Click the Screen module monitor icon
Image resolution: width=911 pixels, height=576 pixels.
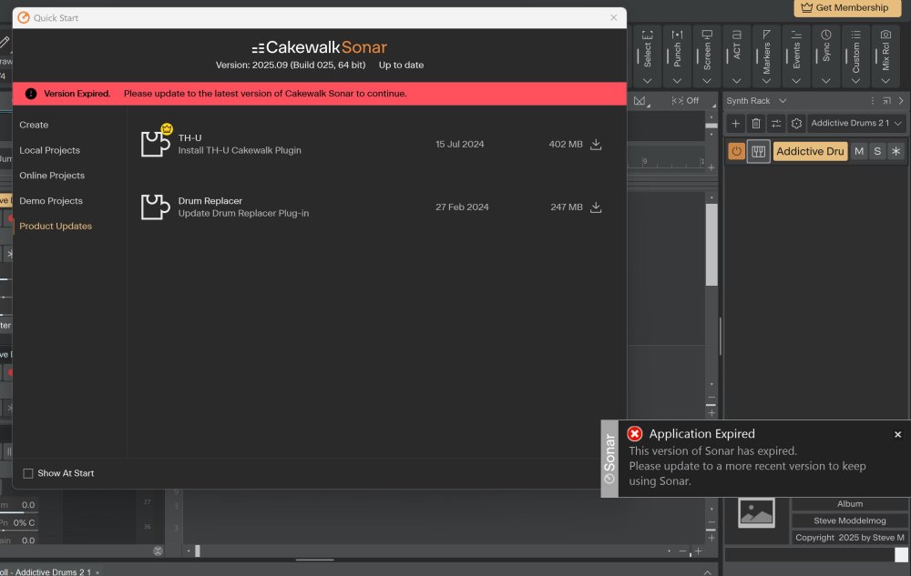pyautogui.click(x=707, y=35)
